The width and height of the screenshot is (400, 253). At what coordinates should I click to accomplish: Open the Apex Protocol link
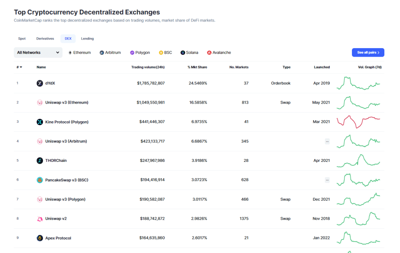pos(58,238)
